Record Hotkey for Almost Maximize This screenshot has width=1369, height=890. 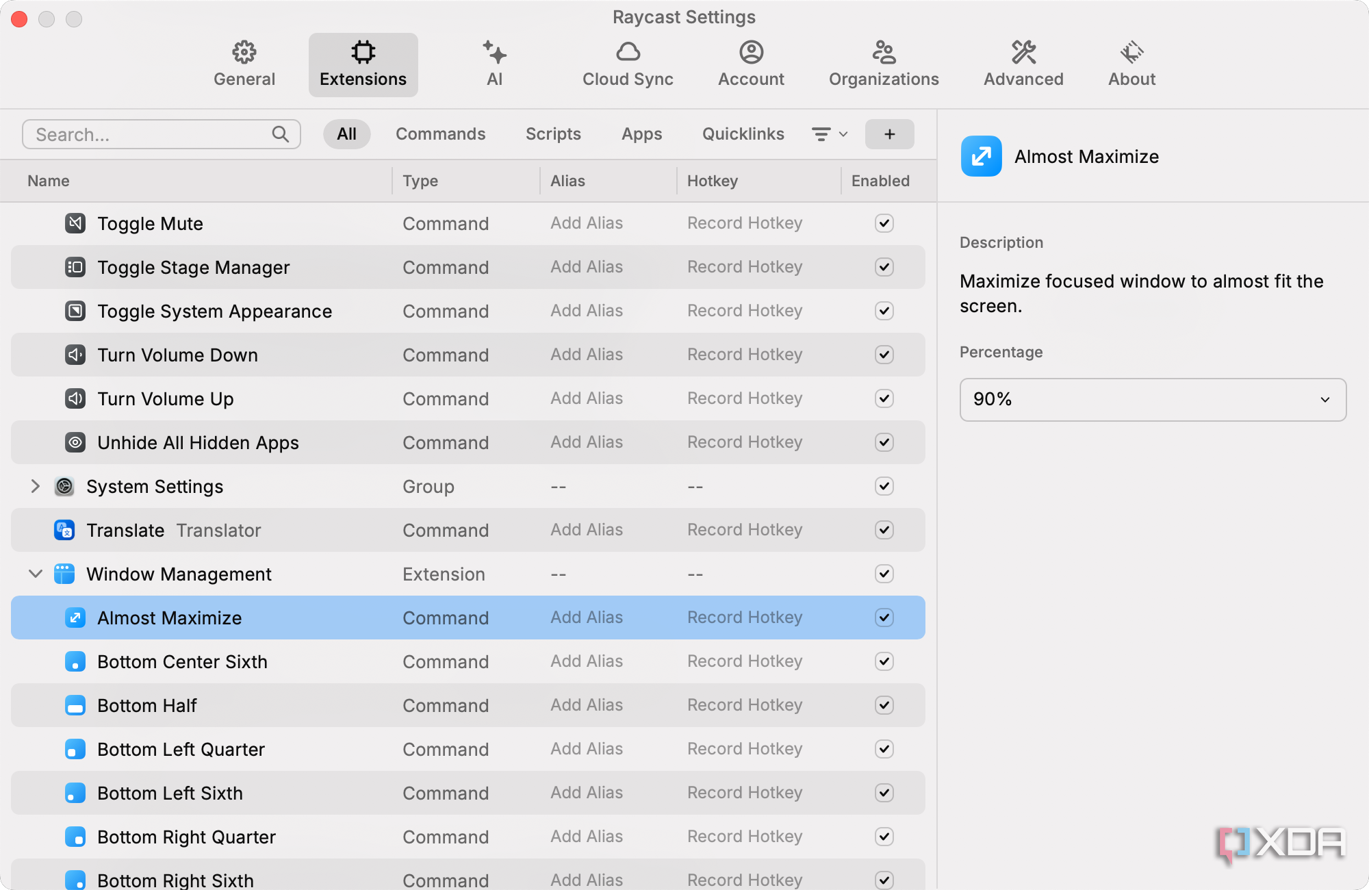coord(745,618)
